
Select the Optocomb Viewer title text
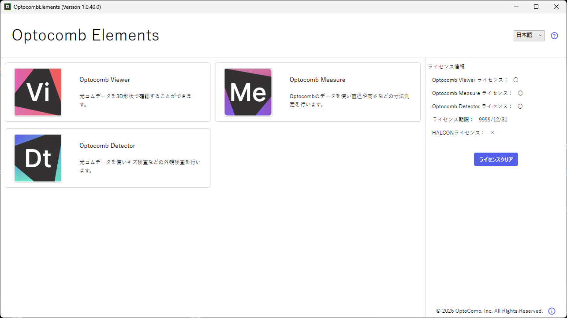(x=104, y=80)
